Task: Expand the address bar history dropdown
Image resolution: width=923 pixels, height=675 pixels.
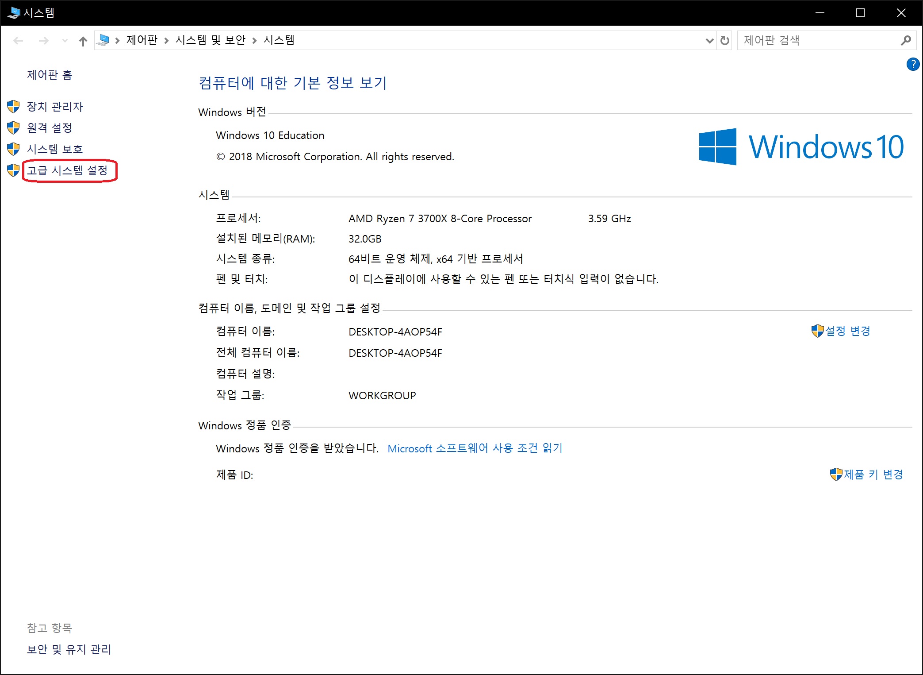Action: [709, 41]
